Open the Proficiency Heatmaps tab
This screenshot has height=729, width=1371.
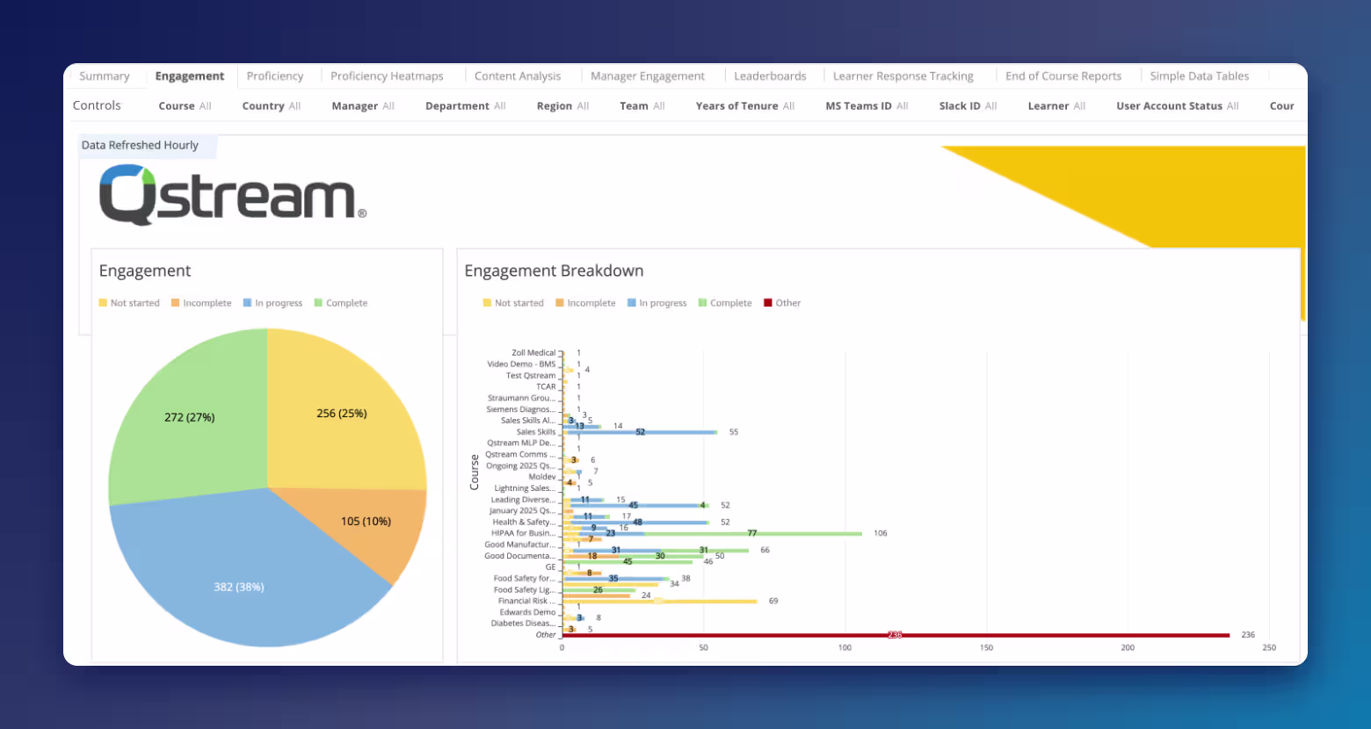point(387,76)
